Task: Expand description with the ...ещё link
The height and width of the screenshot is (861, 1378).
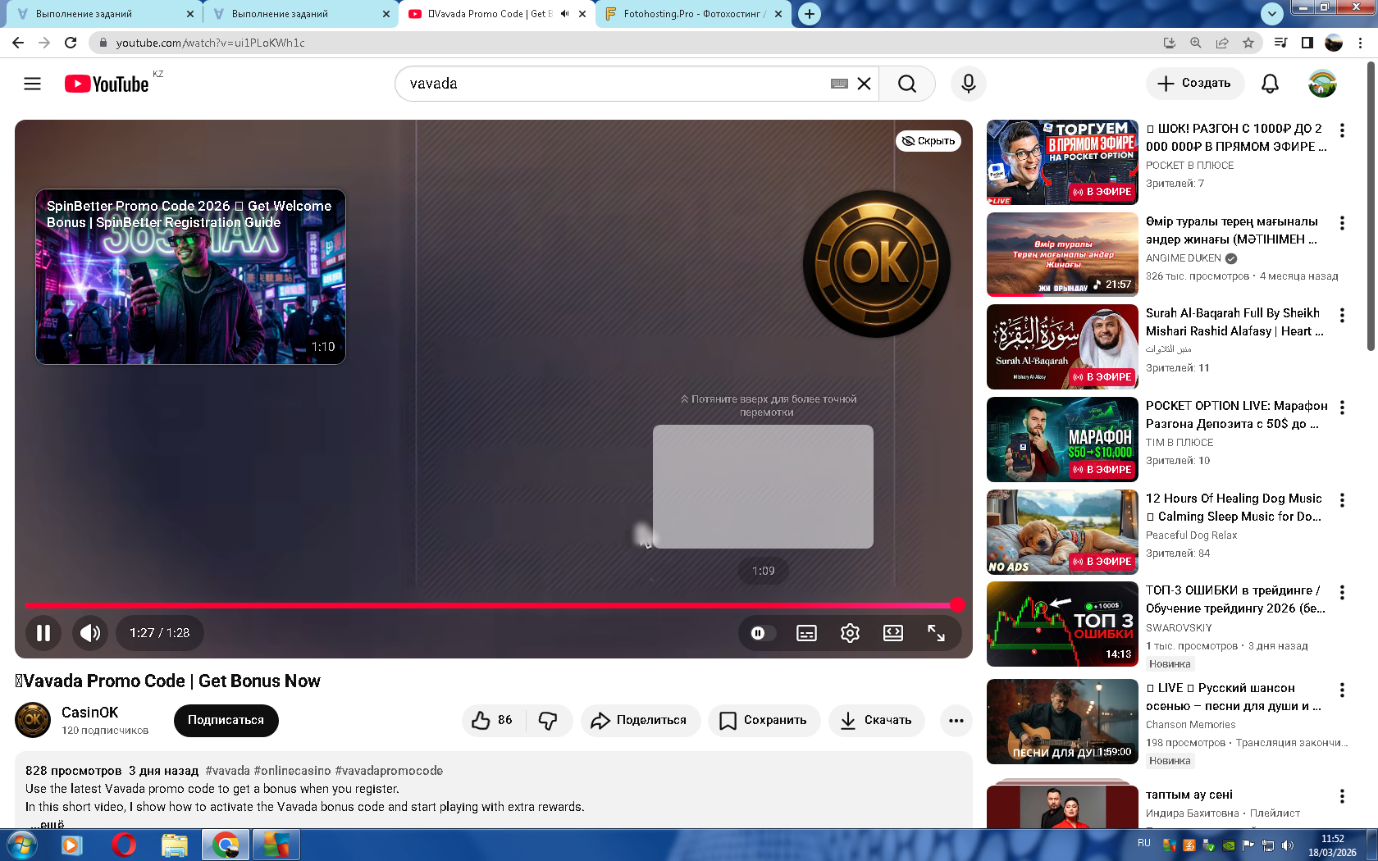Action: pyautogui.click(x=51, y=824)
